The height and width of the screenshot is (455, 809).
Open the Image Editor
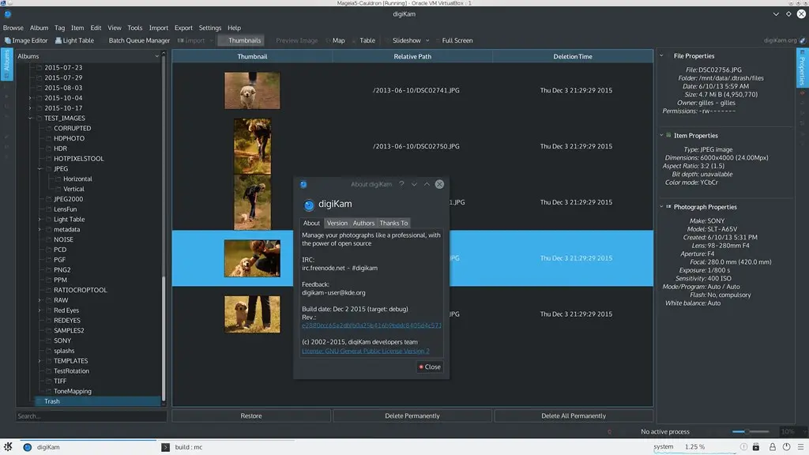25,40
